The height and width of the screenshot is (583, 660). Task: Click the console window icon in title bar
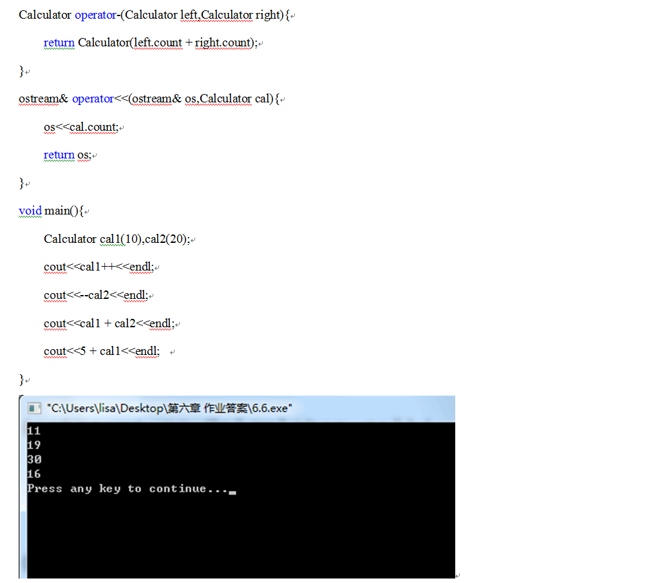point(33,408)
